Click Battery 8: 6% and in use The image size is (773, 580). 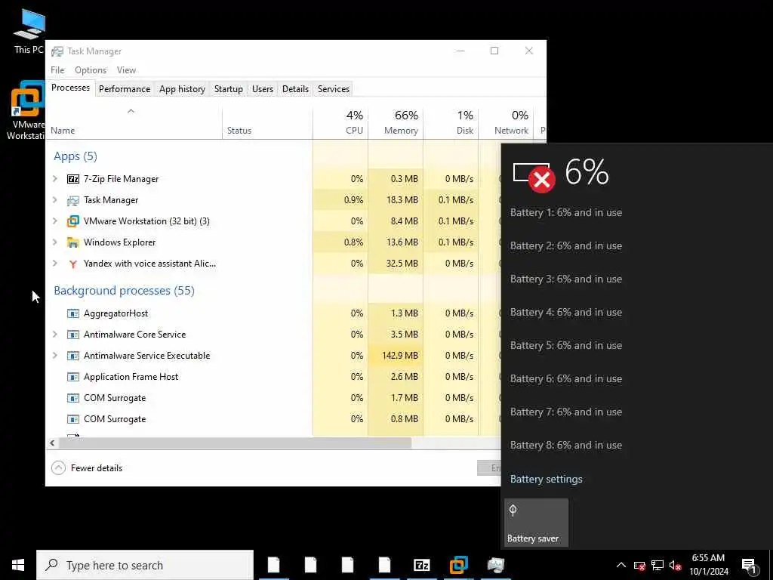566,446
